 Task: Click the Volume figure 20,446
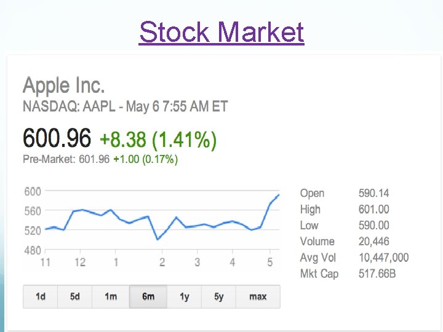pos(373,242)
